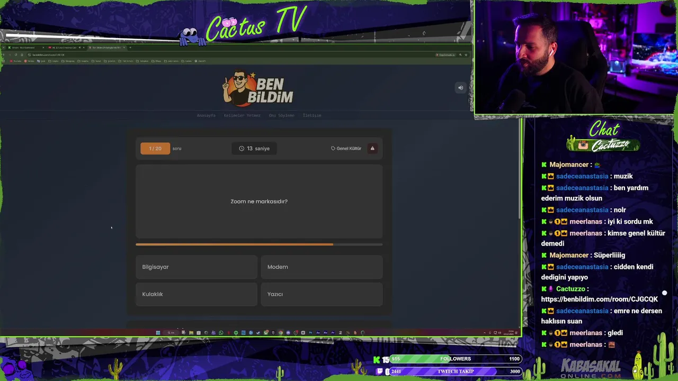Choose the answer Kulaklık

(197, 294)
